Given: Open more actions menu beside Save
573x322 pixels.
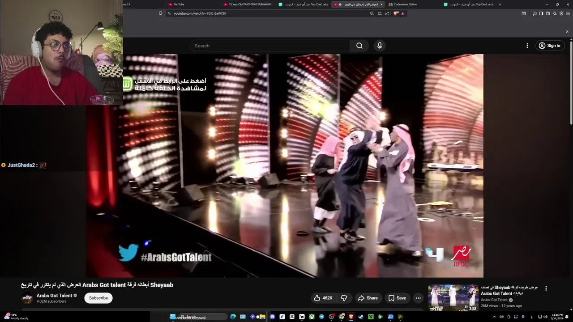Looking at the screenshot, I should click(x=418, y=298).
